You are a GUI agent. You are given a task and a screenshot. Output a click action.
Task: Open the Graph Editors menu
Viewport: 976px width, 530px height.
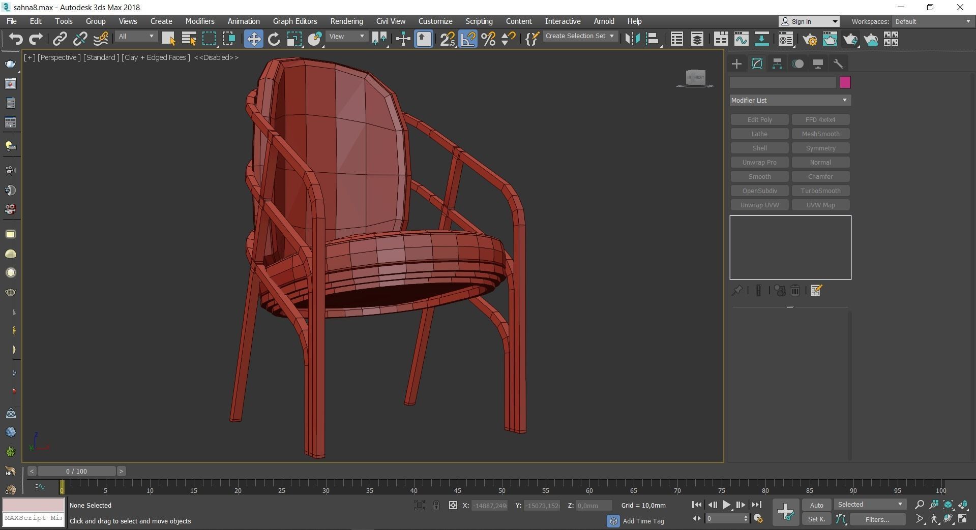295,21
